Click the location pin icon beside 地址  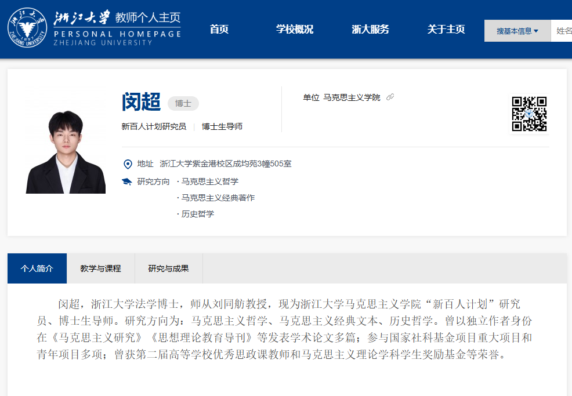[x=128, y=164]
